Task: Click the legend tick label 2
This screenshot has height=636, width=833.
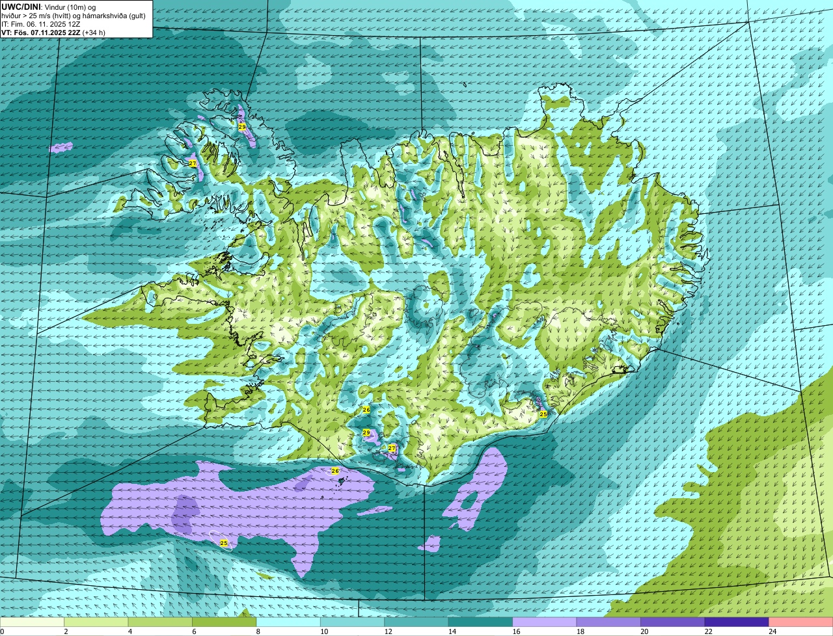Action: pos(66,631)
